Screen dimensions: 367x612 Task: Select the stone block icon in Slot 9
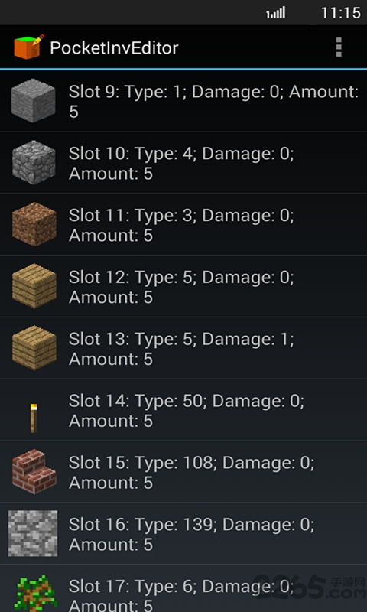click(33, 101)
